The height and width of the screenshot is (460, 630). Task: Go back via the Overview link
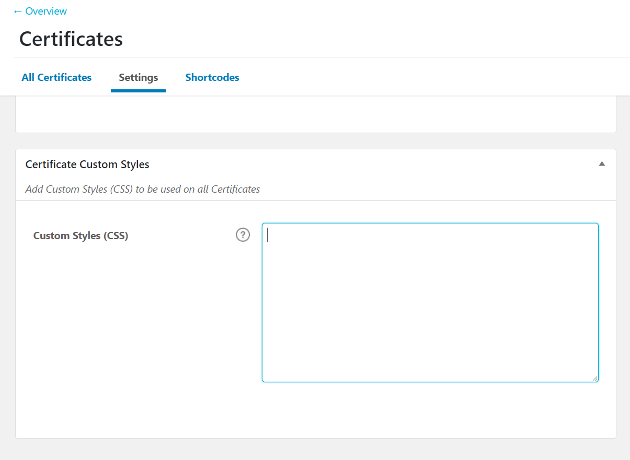pyautogui.click(x=40, y=11)
